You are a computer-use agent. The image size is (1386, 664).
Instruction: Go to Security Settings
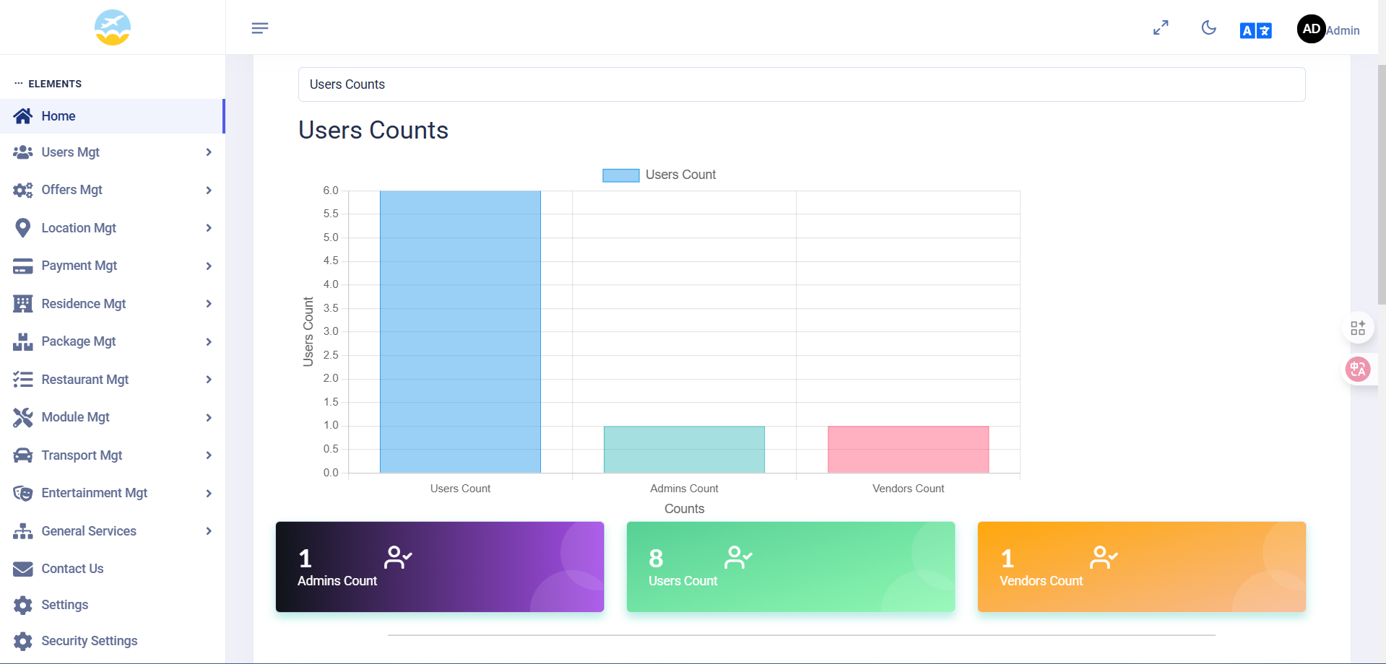tap(89, 641)
